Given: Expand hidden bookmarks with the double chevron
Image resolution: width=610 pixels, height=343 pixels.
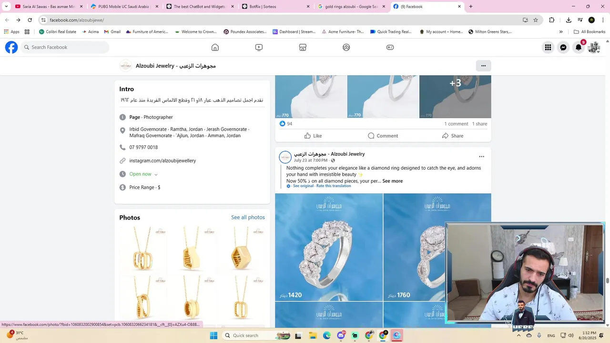Looking at the screenshot, I should [561, 32].
